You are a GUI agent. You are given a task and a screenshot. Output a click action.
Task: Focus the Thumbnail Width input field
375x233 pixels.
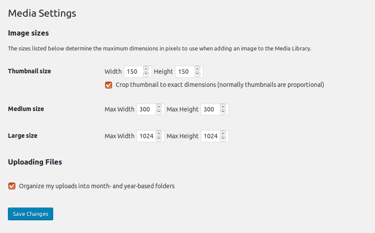(x=132, y=72)
